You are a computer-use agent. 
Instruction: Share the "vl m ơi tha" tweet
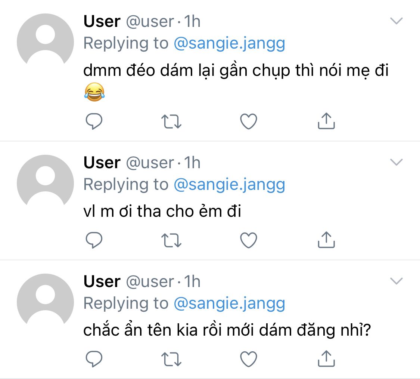coord(326,240)
